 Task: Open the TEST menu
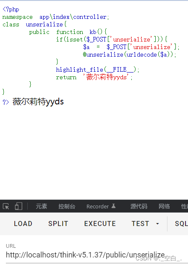point(140,223)
